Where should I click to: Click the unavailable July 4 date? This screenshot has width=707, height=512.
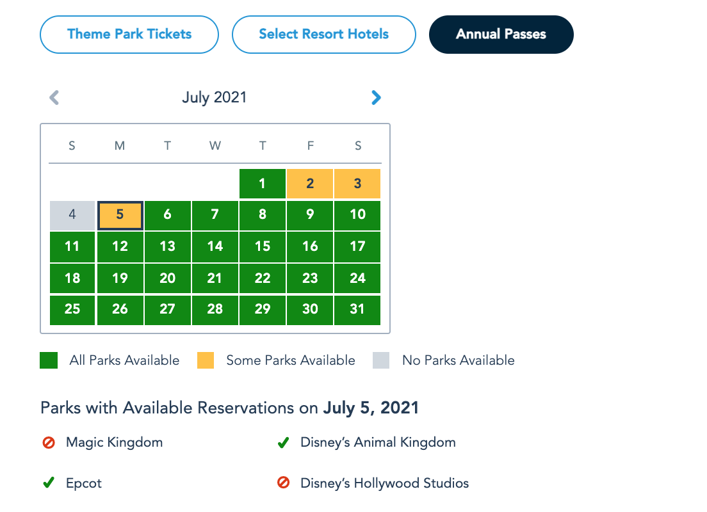click(72, 215)
